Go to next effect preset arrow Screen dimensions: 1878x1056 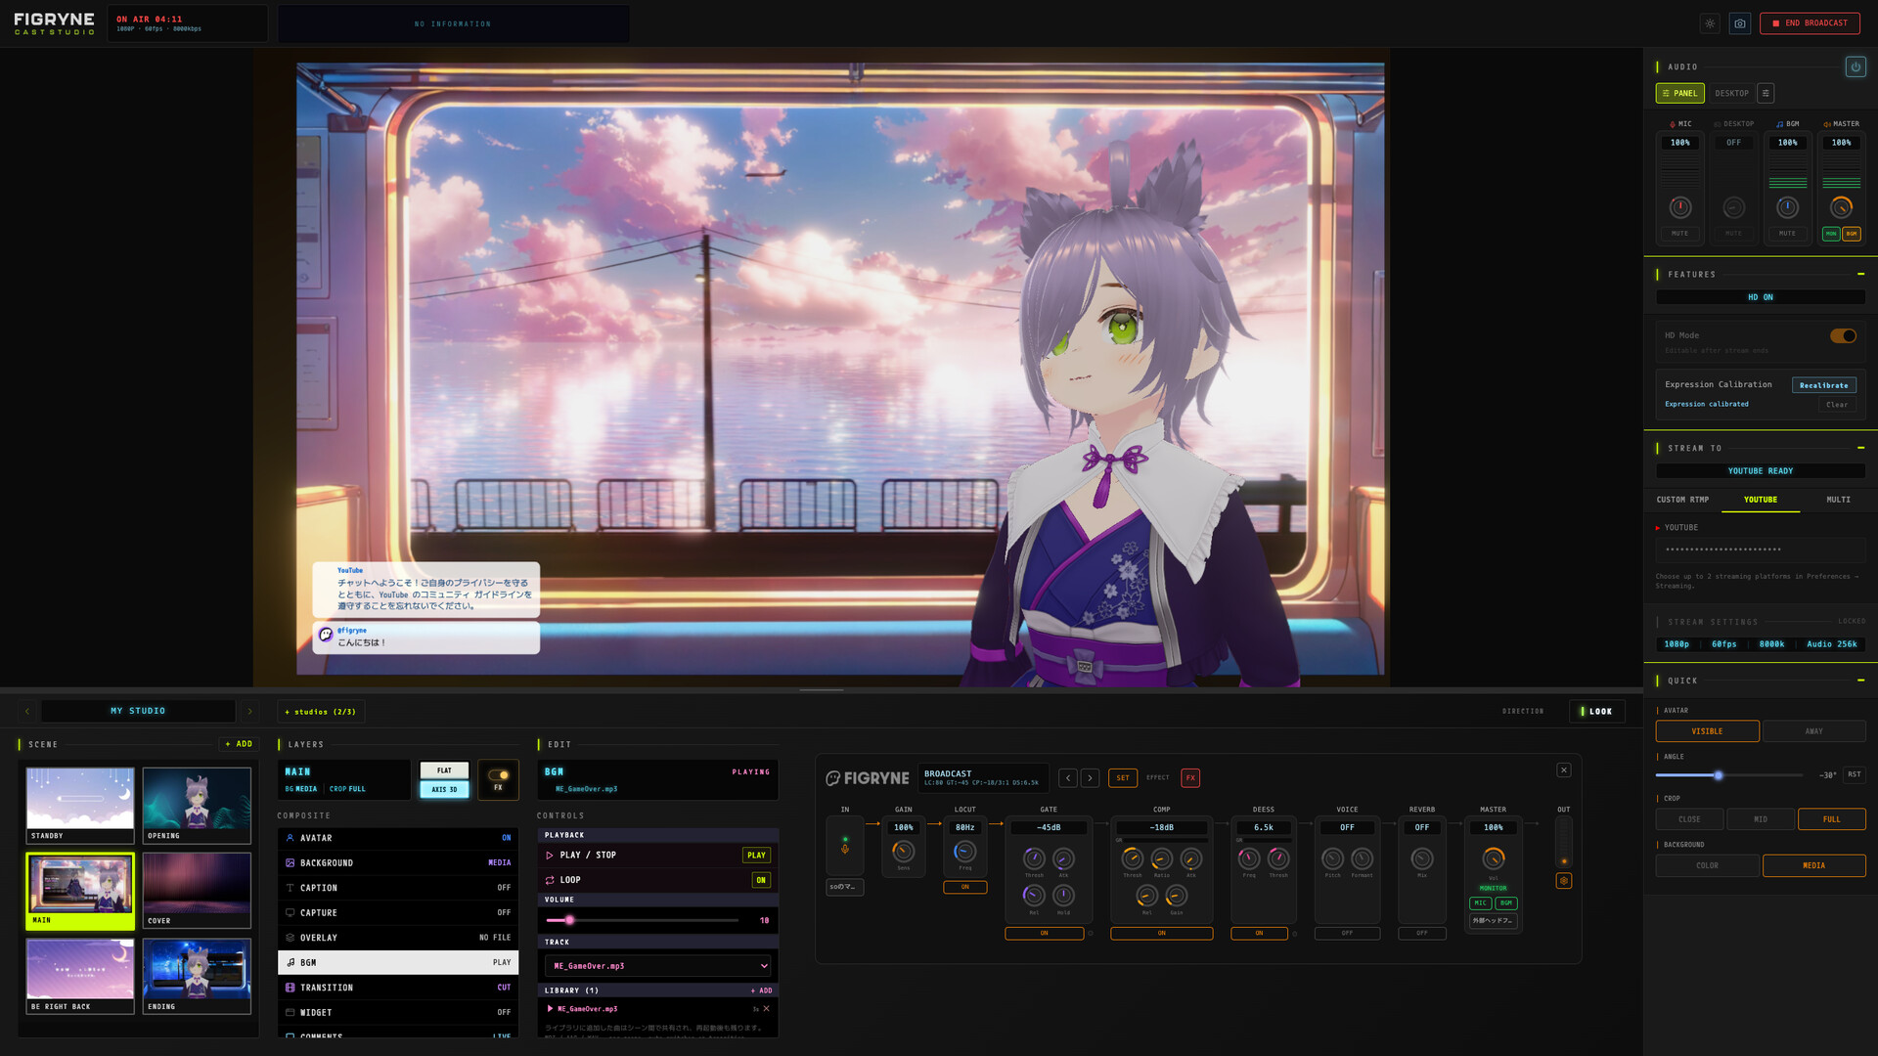coord(1091,778)
